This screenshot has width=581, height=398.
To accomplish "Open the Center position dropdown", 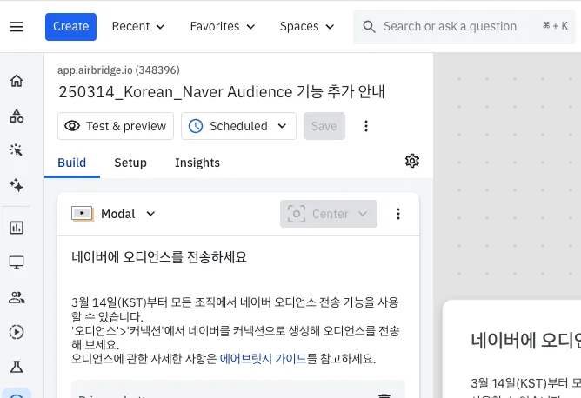I will pos(329,214).
